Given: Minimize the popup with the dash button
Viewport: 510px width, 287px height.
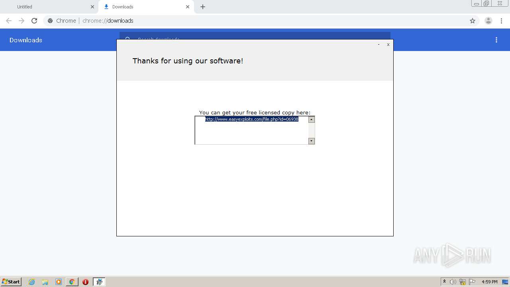Looking at the screenshot, I should point(379,45).
